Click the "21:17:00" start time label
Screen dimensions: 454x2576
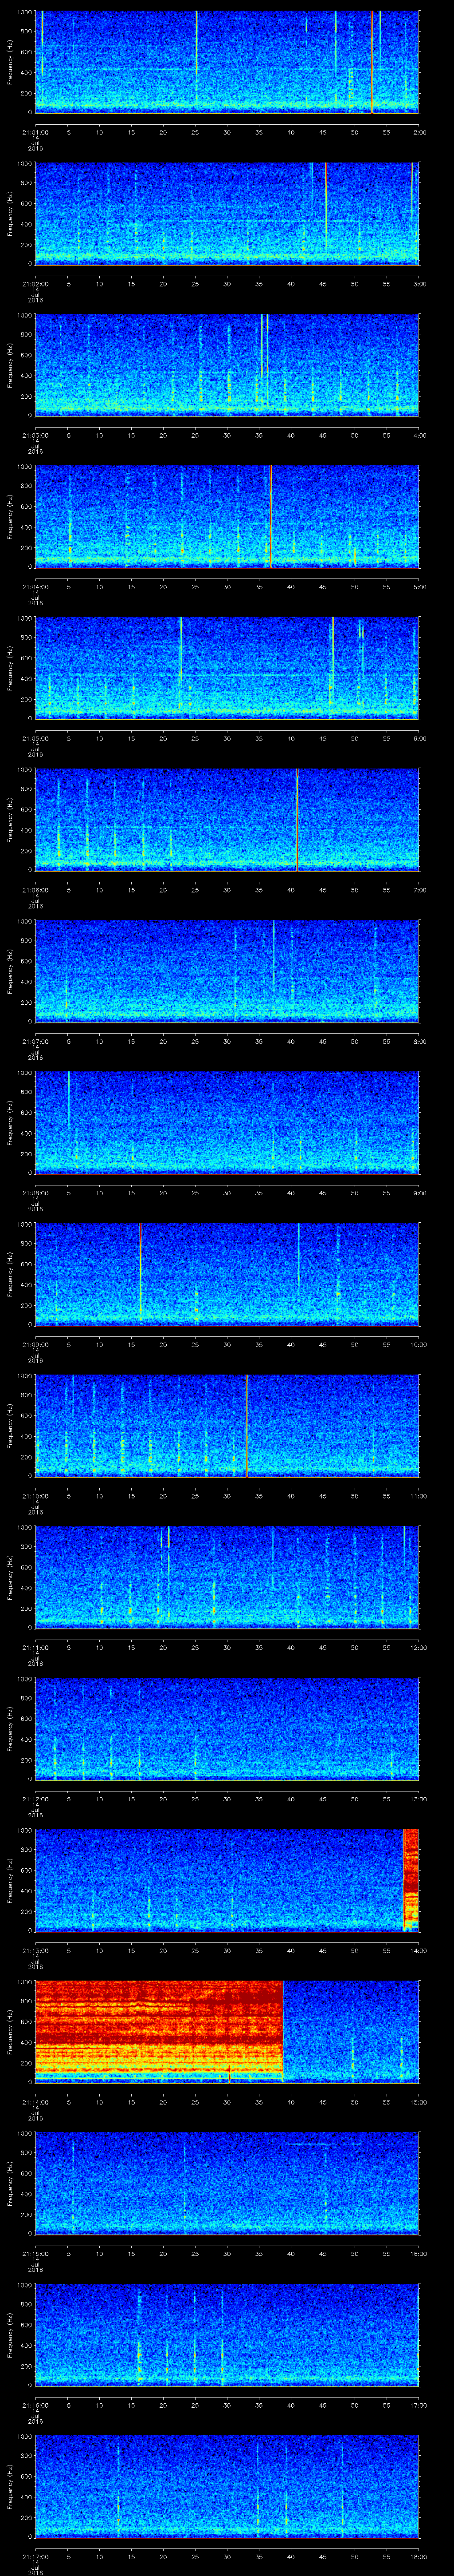[36, 2555]
